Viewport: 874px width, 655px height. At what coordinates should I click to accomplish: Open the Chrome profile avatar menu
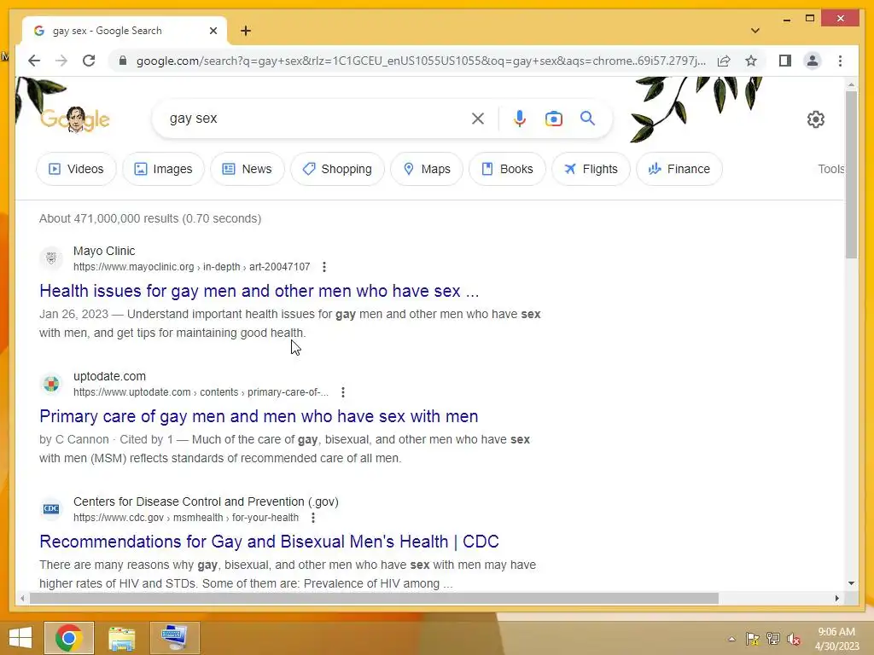tap(813, 61)
